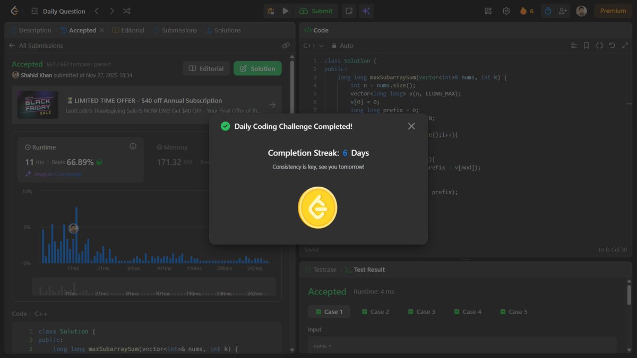Click the braces icon in editor
Viewport: 637px width, 358px height.
pos(599,46)
